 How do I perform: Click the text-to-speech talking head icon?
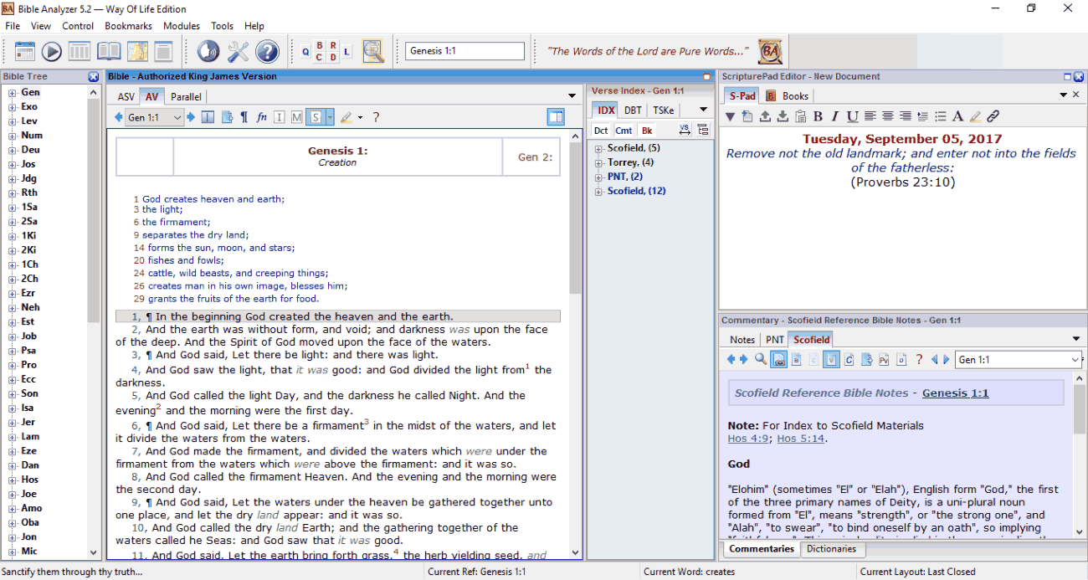[x=208, y=51]
